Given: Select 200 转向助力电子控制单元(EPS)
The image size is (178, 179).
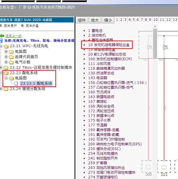Looking at the screenshot, I should [115, 144].
